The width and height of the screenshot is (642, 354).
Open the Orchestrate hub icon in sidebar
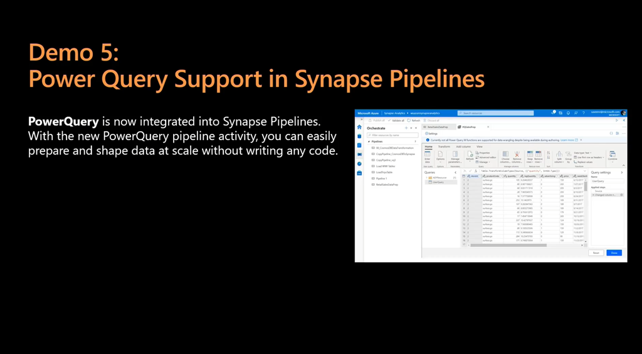tap(359, 154)
